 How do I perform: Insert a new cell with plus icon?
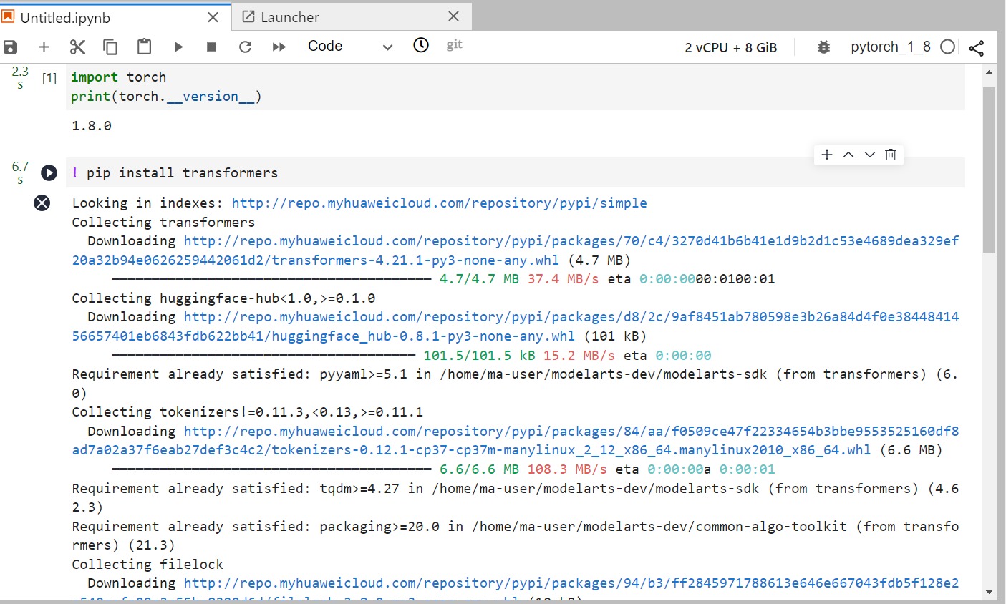coord(44,47)
